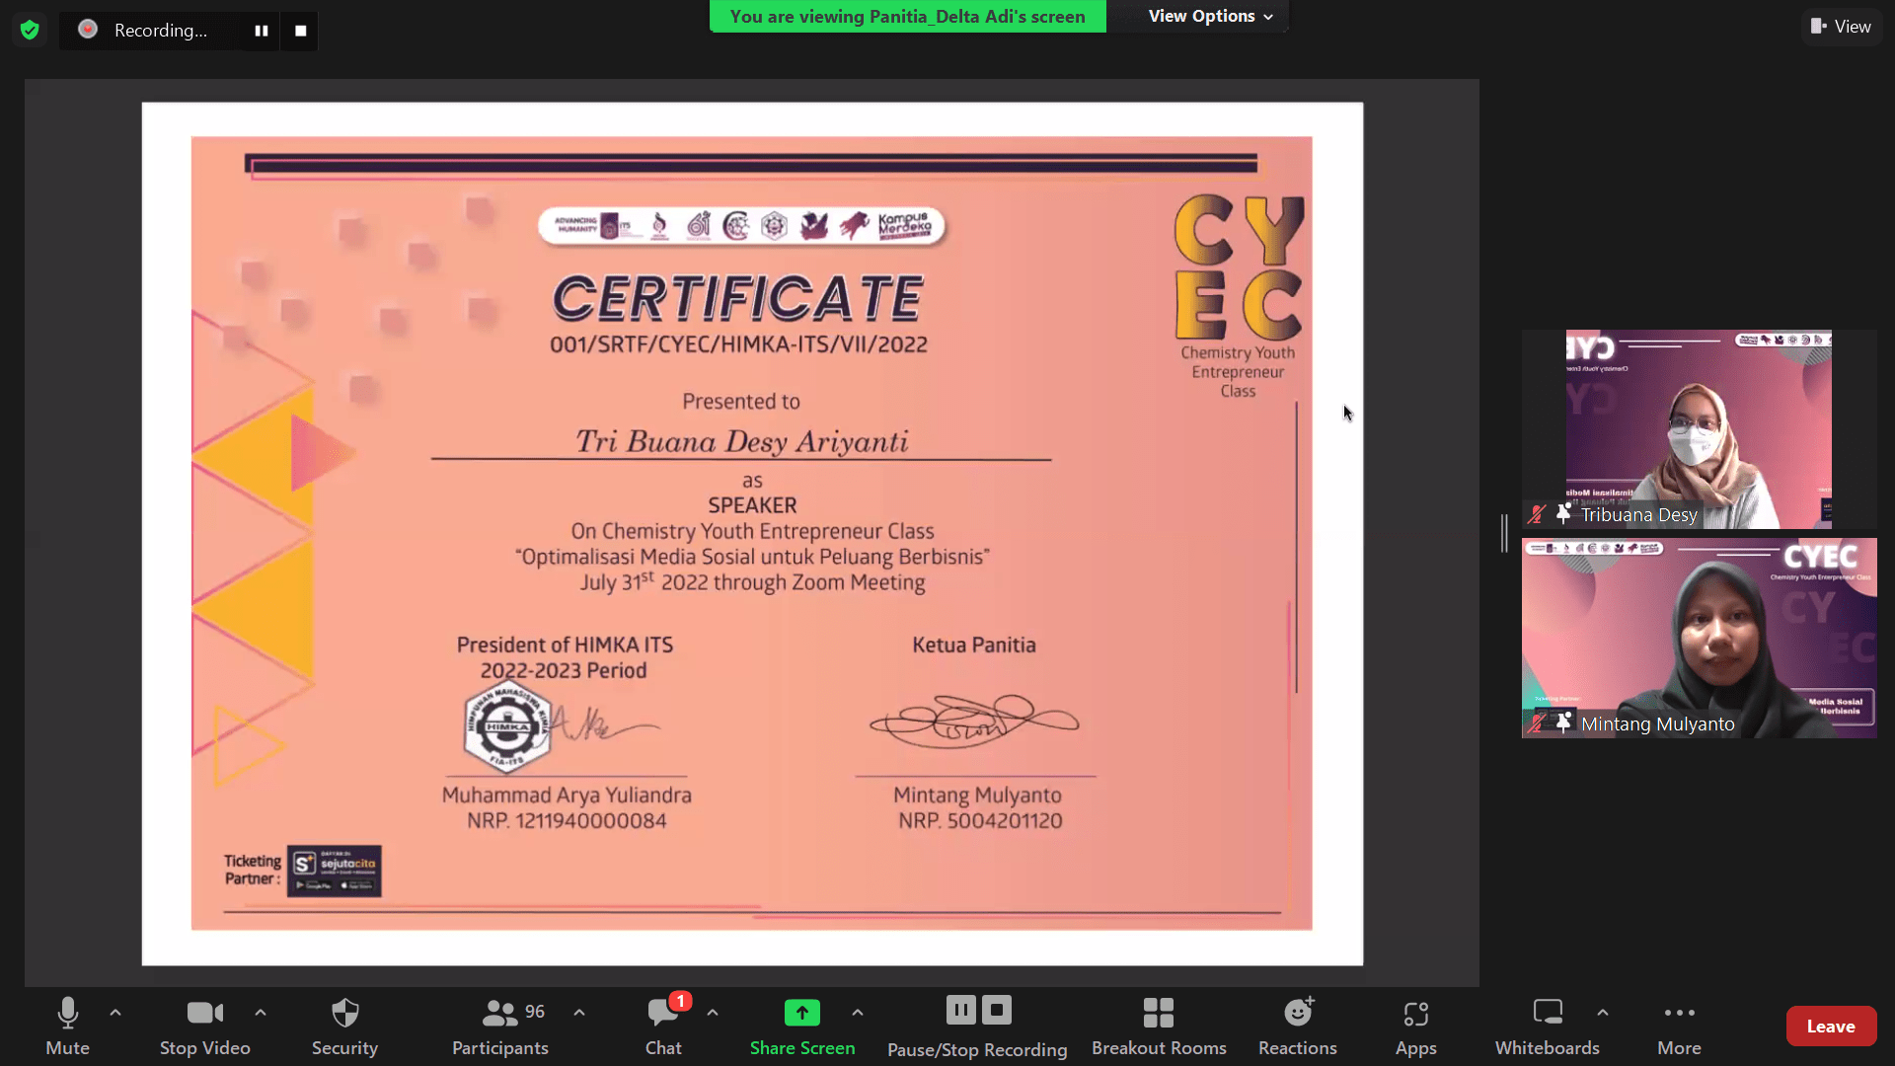Expand audio options next to Mute

[x=115, y=1012]
